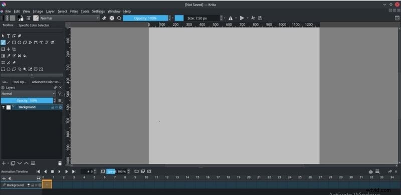Stop animation playback
The height and width of the screenshot is (195, 401).
point(52,171)
